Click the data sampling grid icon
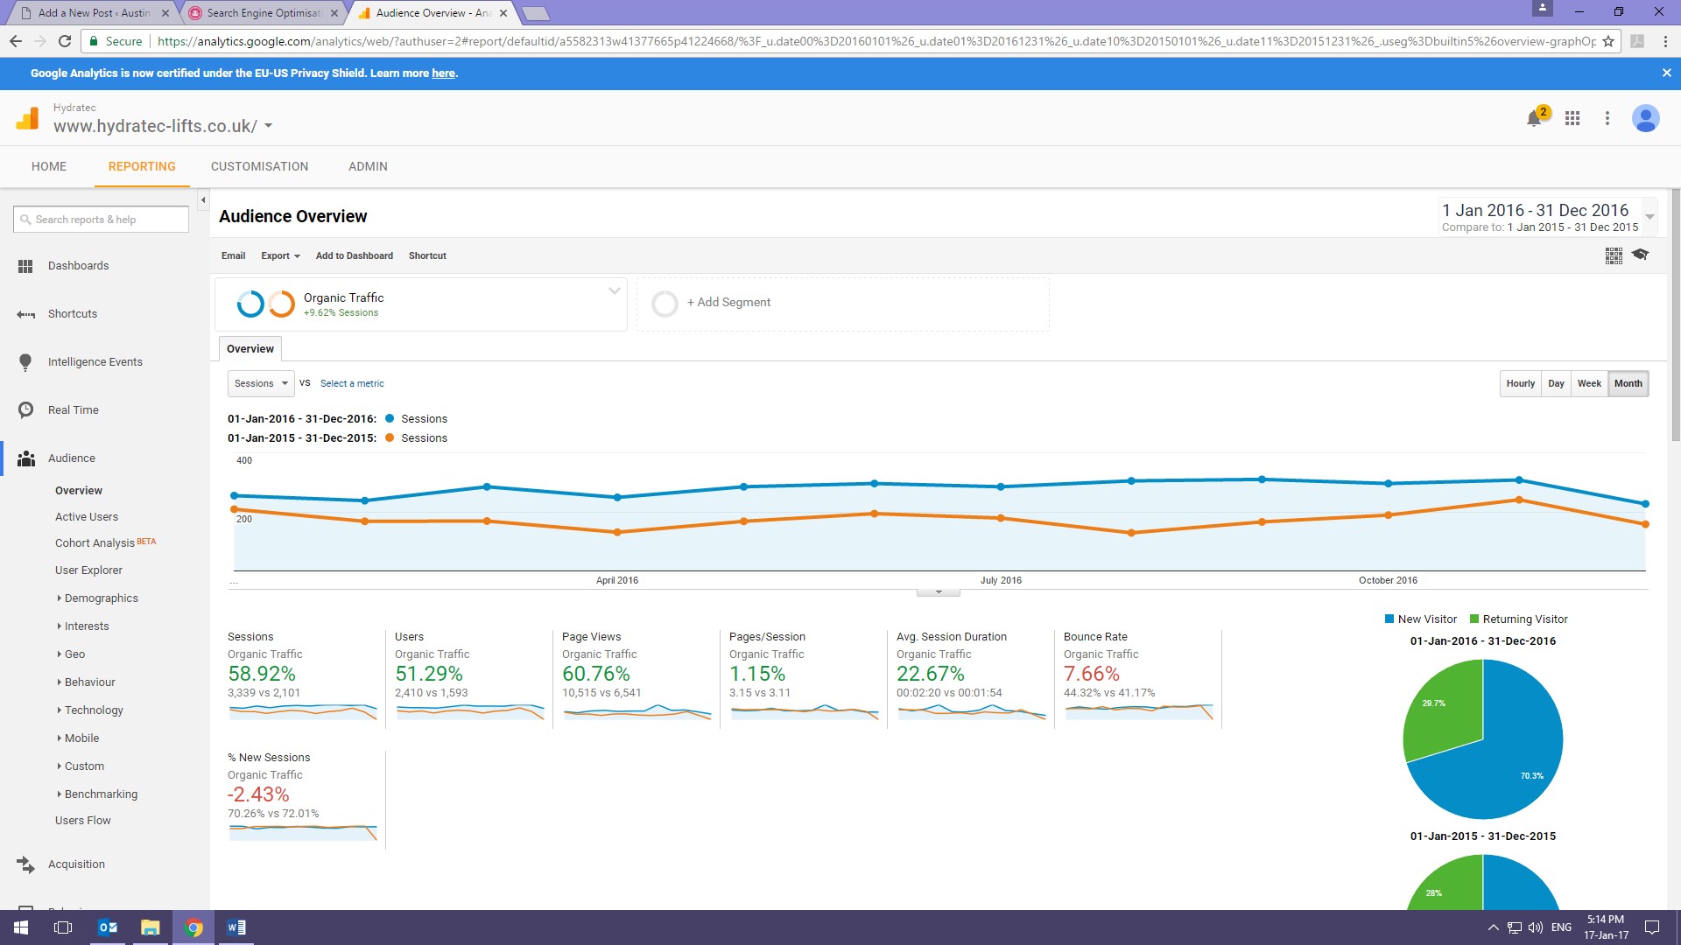Viewport: 1681px width, 945px height. coord(1614,255)
